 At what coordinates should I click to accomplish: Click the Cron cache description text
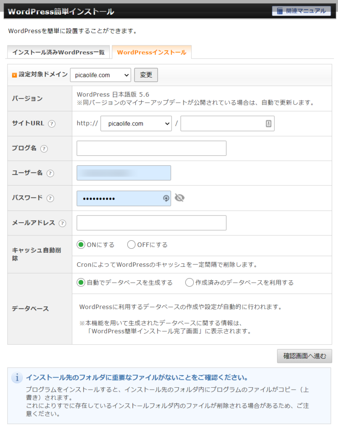coord(167,265)
